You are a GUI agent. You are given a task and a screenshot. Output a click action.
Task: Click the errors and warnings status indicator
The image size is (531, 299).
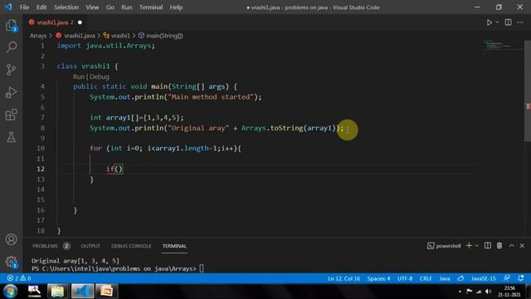pos(19,278)
